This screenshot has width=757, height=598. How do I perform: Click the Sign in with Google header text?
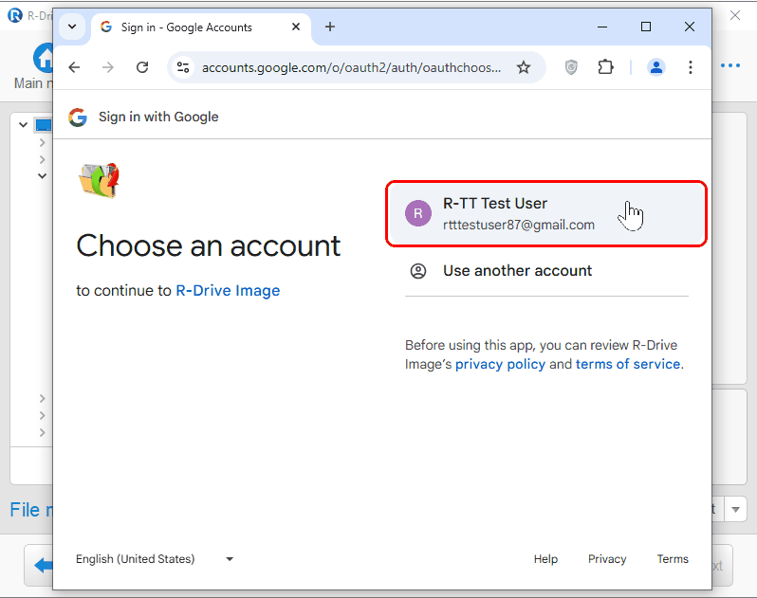coord(158,118)
